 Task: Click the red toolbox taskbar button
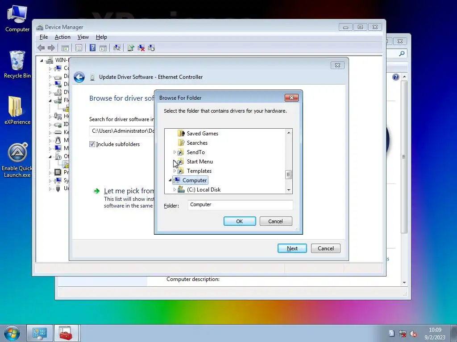click(66, 333)
